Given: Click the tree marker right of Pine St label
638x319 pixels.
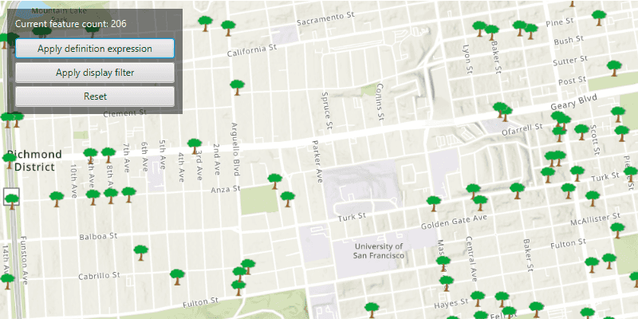Looking at the screenshot, I should click(599, 14).
